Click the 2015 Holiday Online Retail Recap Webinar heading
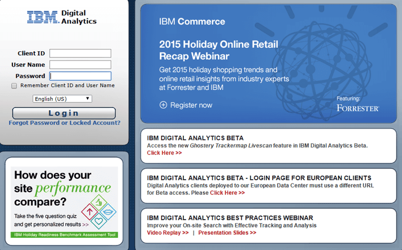The image size is (402, 250). coord(219,50)
